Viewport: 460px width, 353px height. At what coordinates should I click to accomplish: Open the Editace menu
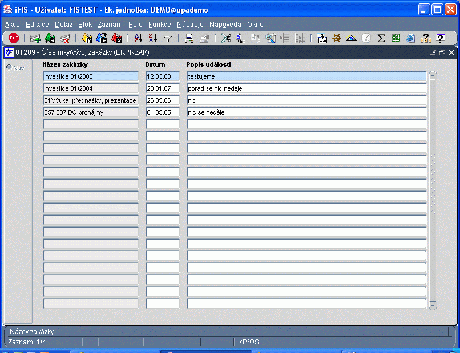(37, 25)
